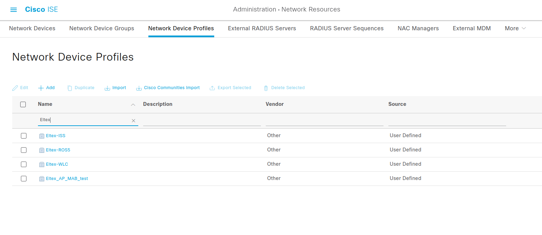This screenshot has height=235, width=542.
Task: Clear the Name filter with X icon
Action: [x=133, y=120]
